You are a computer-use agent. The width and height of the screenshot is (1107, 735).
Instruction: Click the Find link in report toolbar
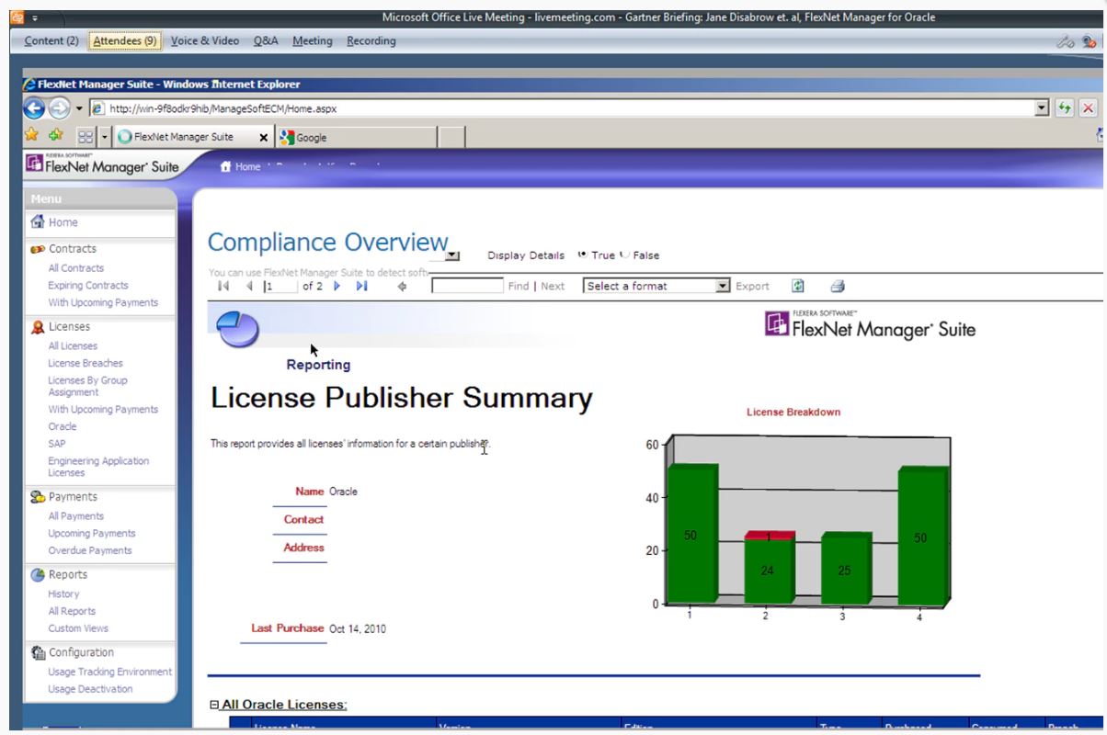pyautogui.click(x=519, y=286)
